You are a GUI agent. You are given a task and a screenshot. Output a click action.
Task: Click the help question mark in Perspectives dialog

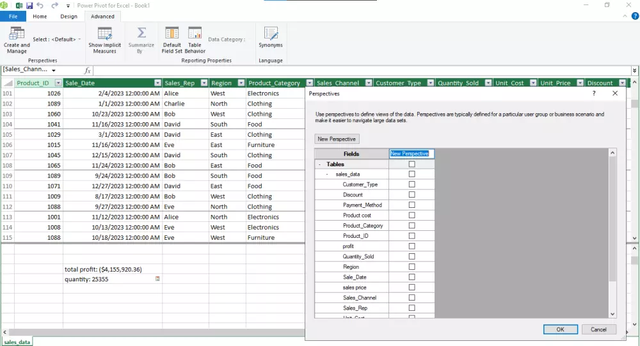click(x=594, y=93)
